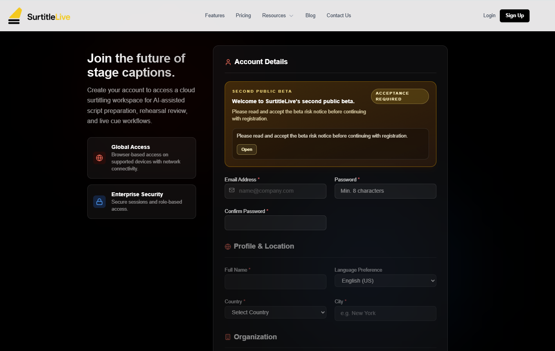
Task: Click the SurtitleLive brand name
Action: point(49,17)
